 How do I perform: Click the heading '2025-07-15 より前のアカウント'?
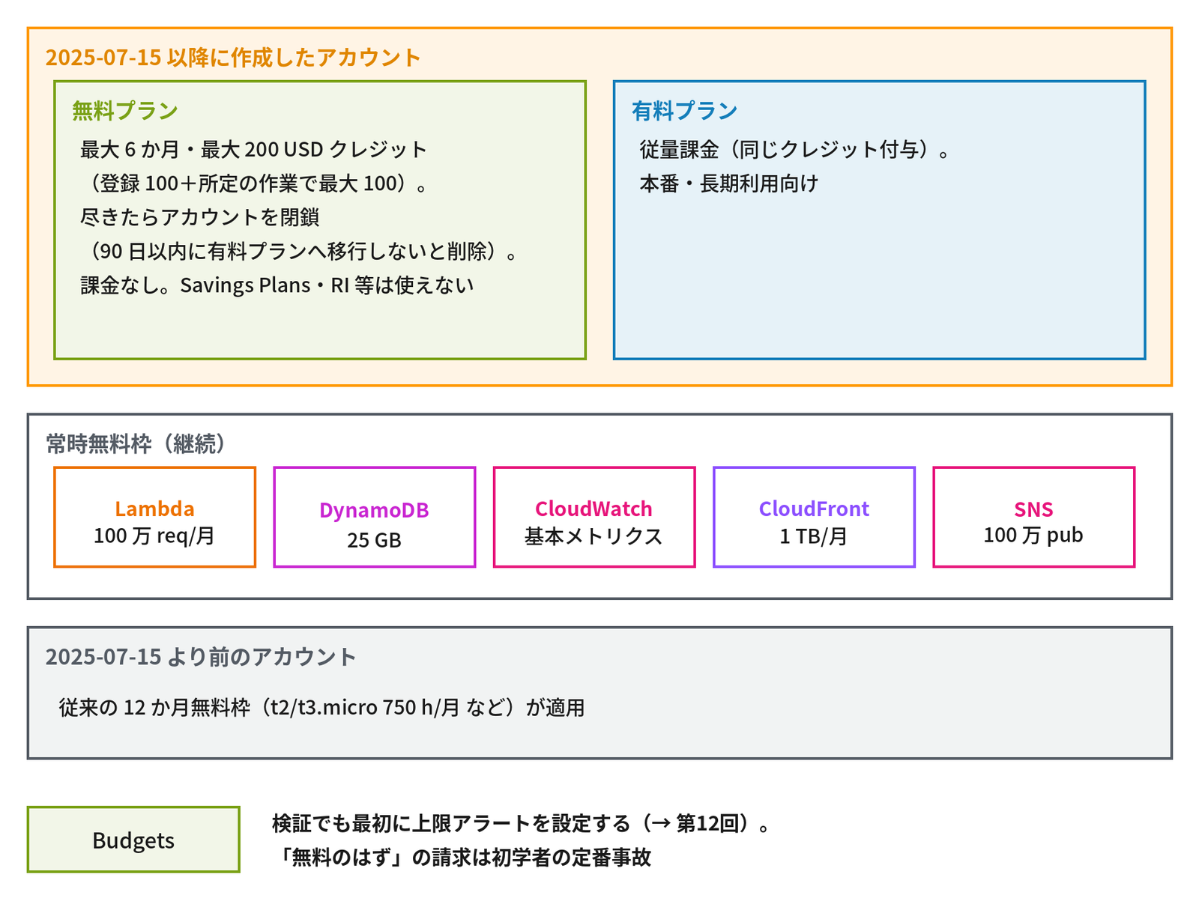point(200,657)
